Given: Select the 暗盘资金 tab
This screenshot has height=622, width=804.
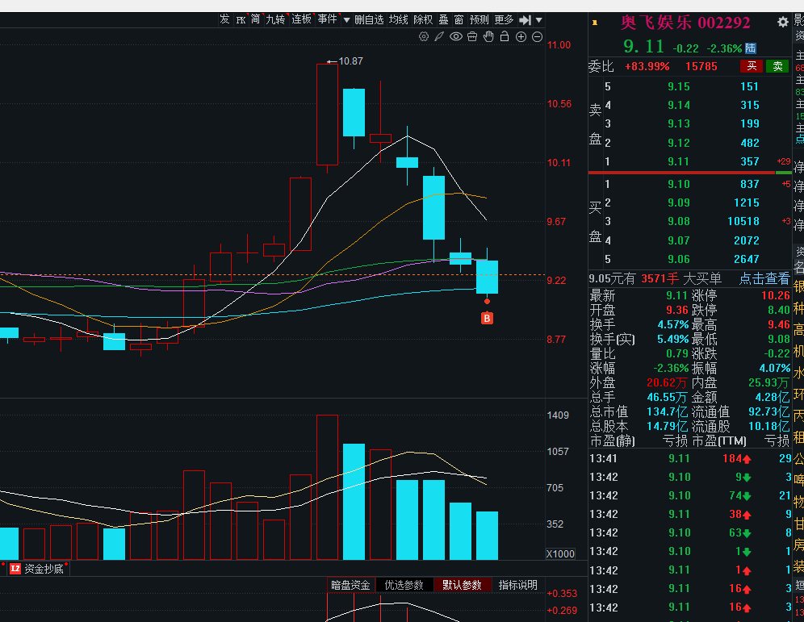Looking at the screenshot, I should [x=350, y=585].
